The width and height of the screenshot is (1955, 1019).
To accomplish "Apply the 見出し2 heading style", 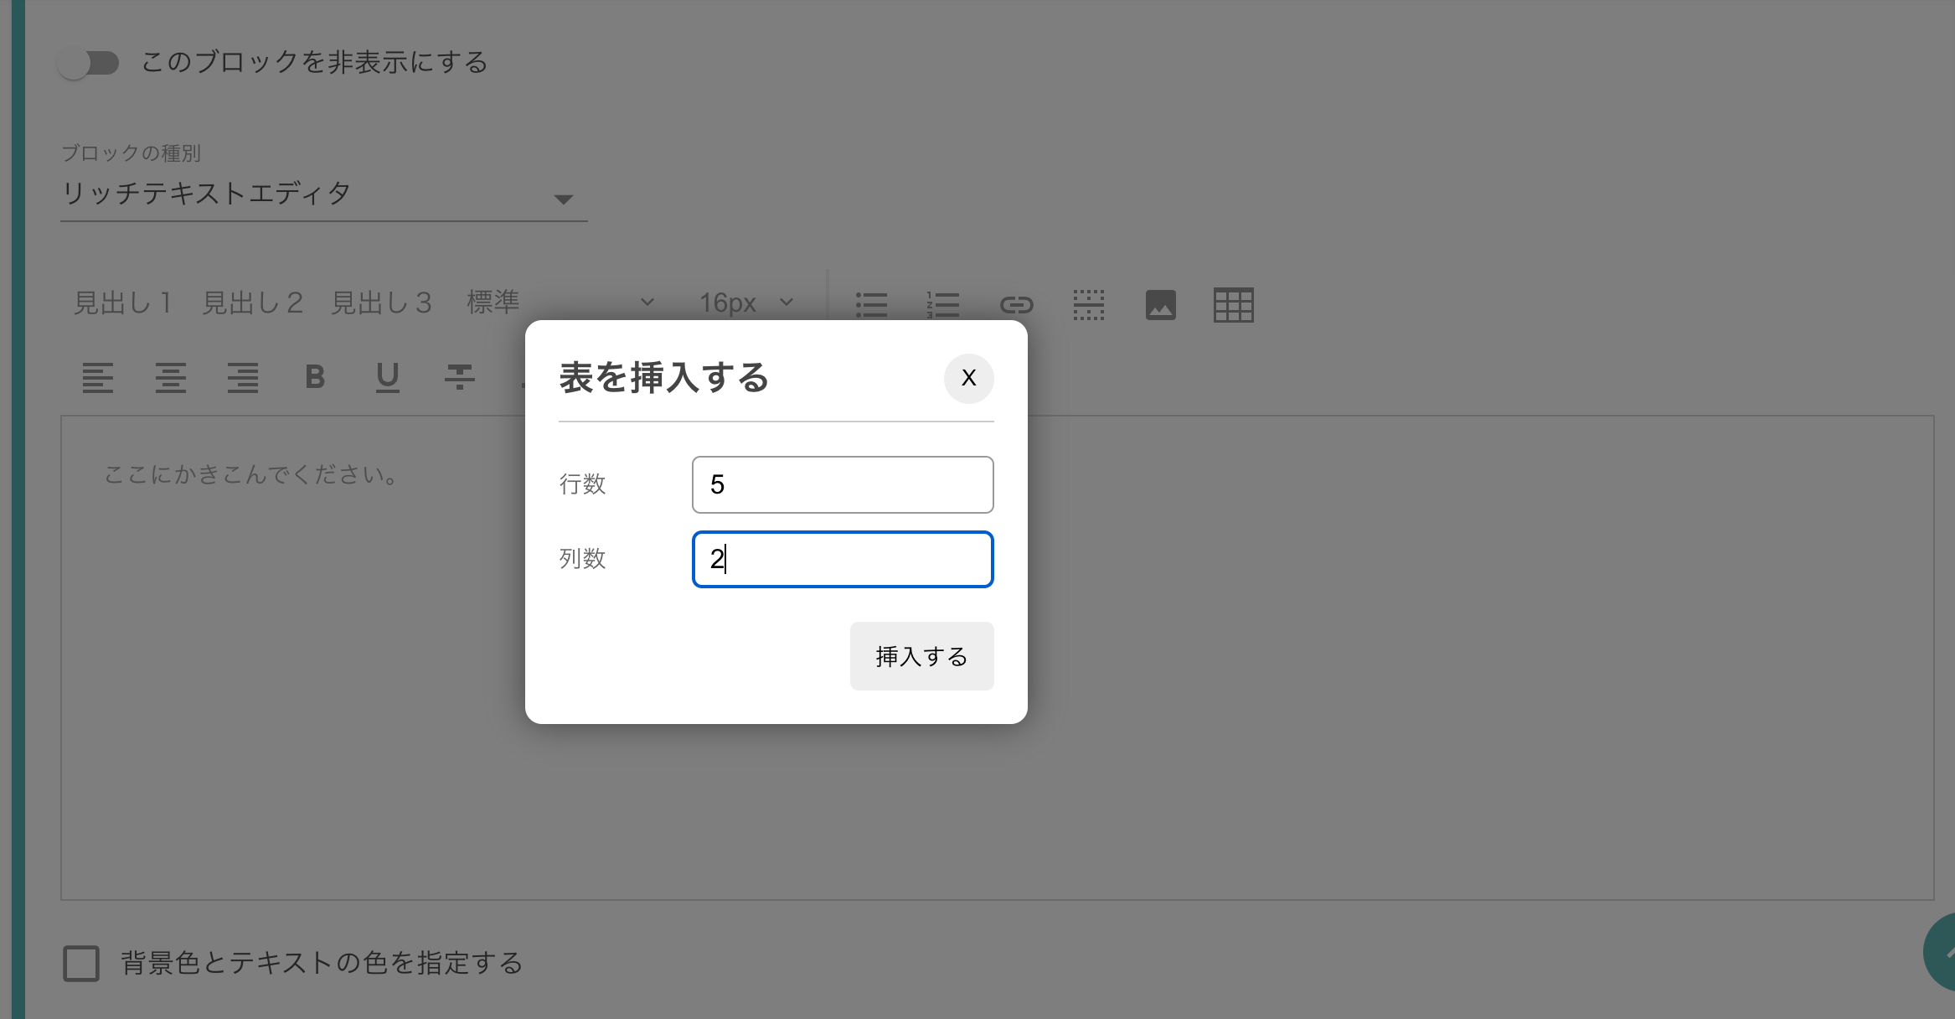I will tap(252, 303).
